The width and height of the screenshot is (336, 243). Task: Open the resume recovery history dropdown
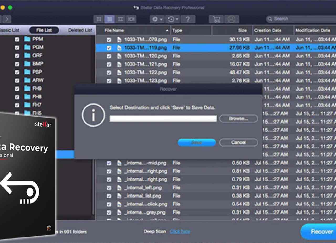[x=173, y=19]
